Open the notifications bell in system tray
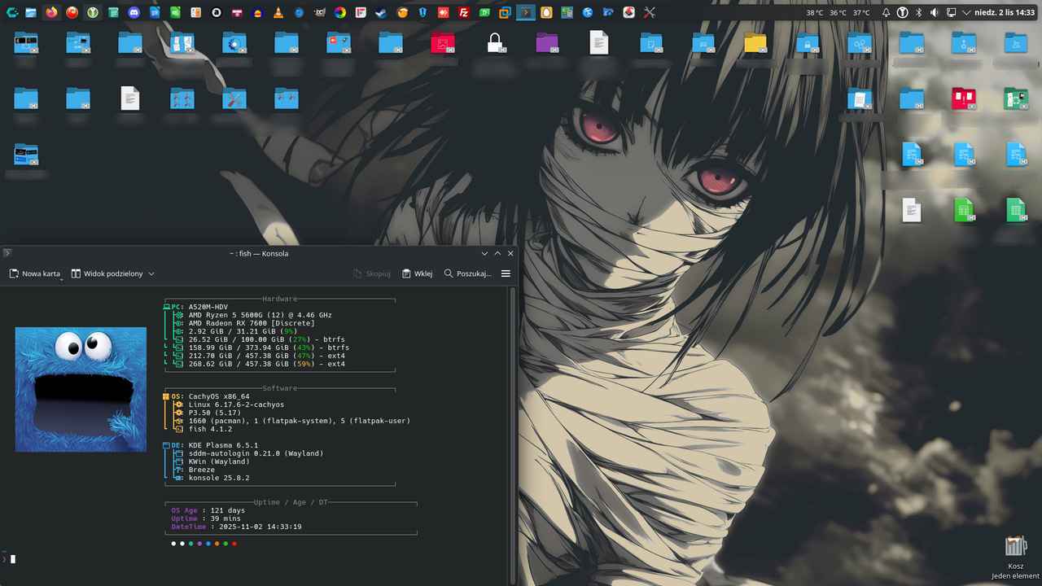This screenshot has height=586, width=1042. tap(886, 13)
